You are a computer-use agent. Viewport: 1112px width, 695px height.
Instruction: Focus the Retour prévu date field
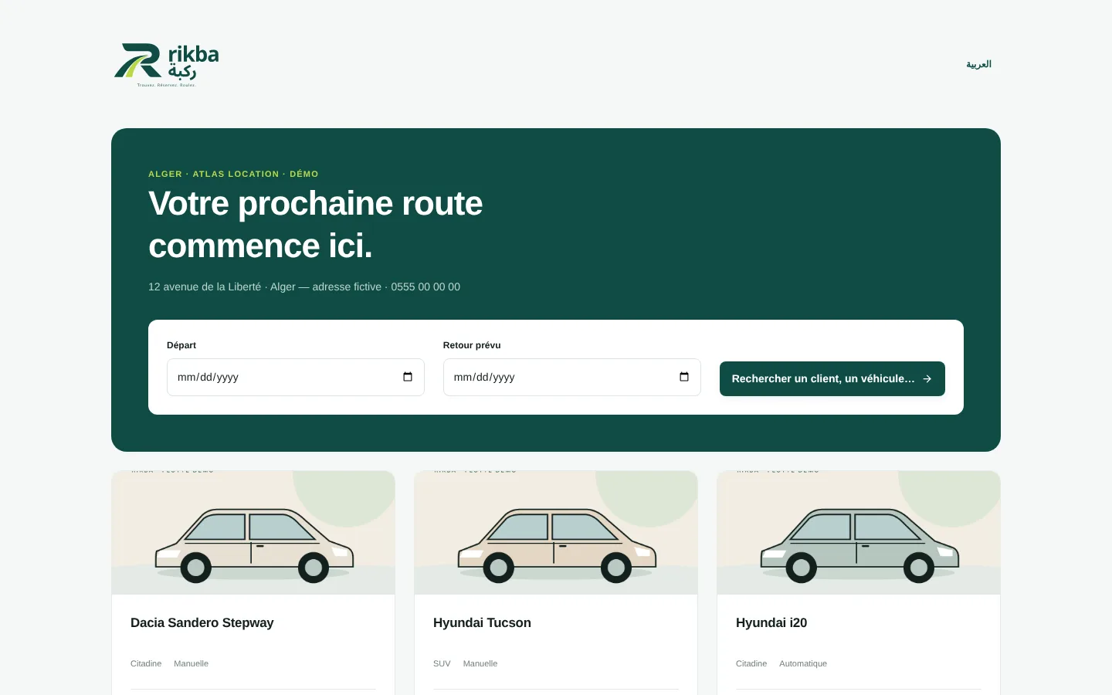[x=572, y=377]
